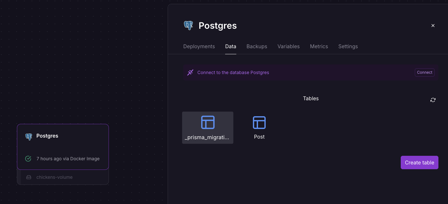Screen dimensions: 448x204
Task: Click the chickens-volume label
Action: [54, 177]
